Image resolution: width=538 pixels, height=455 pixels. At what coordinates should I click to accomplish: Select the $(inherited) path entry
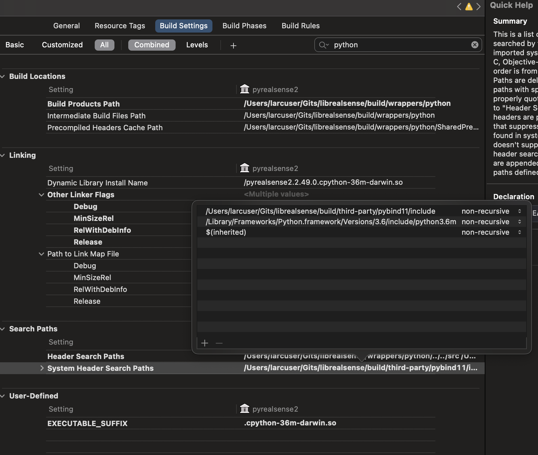click(x=226, y=232)
